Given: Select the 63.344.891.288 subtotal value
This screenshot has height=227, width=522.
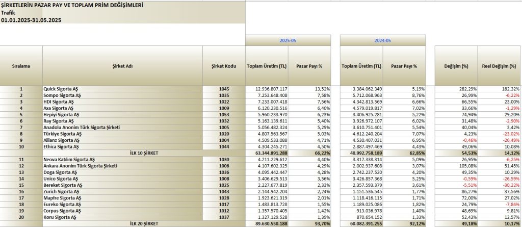Looking at the screenshot, I should click(267, 153).
